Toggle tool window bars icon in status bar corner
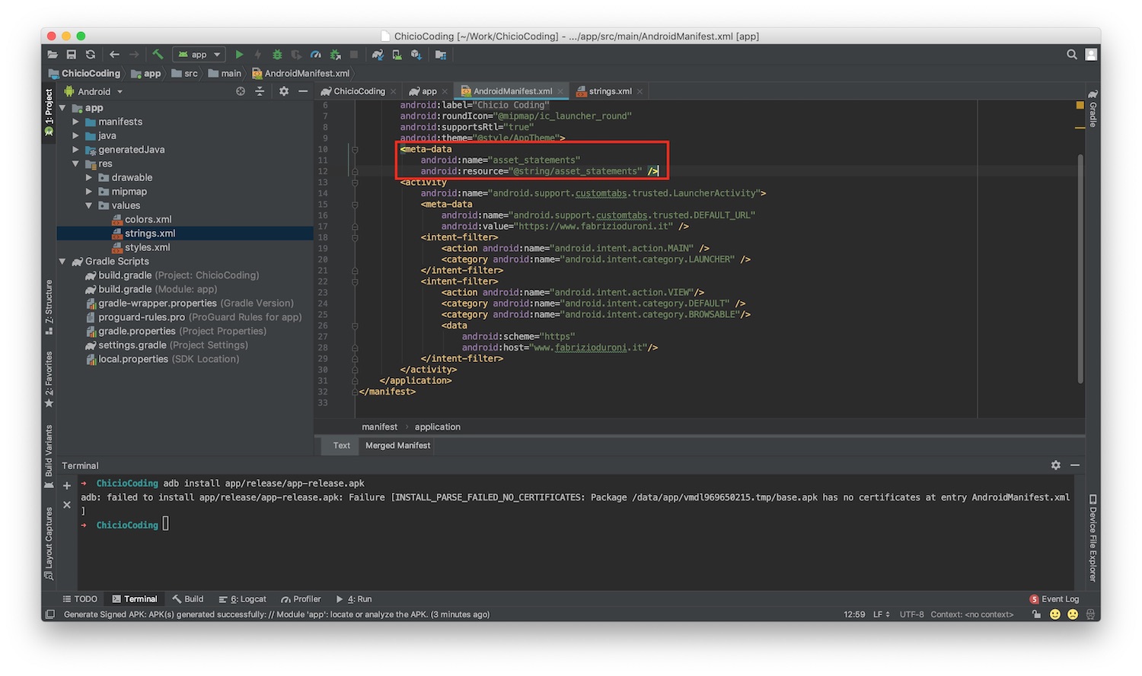 click(50, 614)
